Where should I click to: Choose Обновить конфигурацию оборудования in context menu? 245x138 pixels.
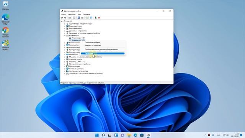(x=103, y=49)
